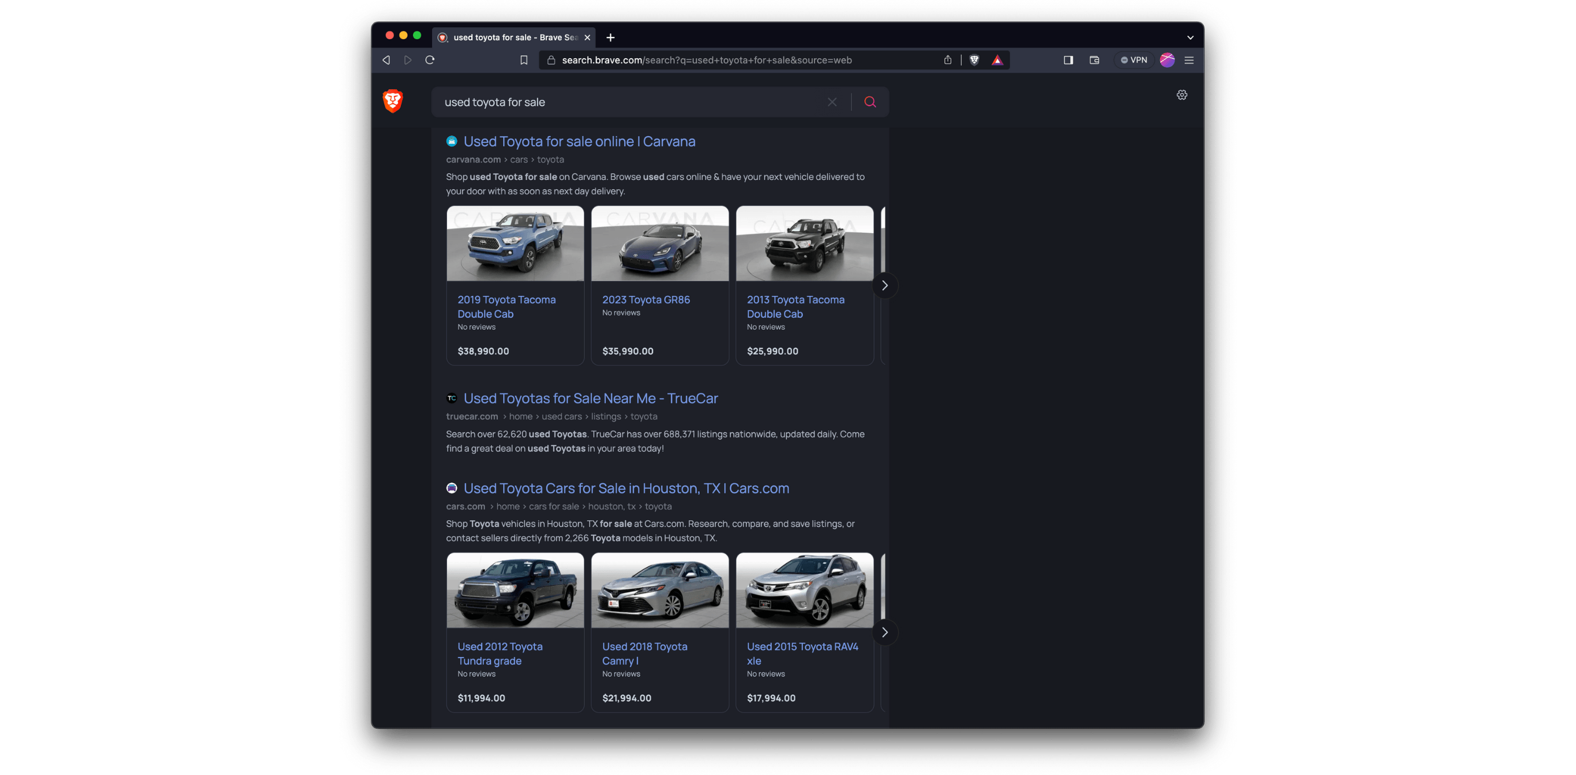Open 'Used Toyotas for Sale Near Me - TrueCar'
This screenshot has height=775, width=1576.
pyautogui.click(x=590, y=398)
